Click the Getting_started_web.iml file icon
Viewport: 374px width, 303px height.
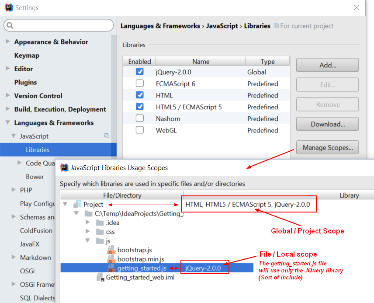100,278
